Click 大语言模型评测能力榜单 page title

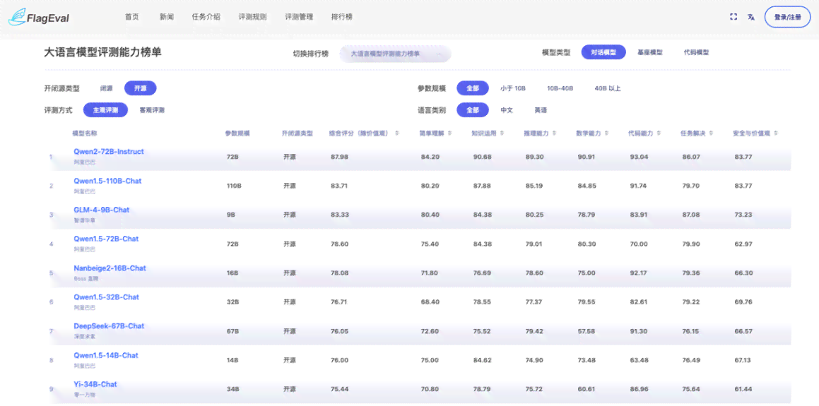(103, 52)
